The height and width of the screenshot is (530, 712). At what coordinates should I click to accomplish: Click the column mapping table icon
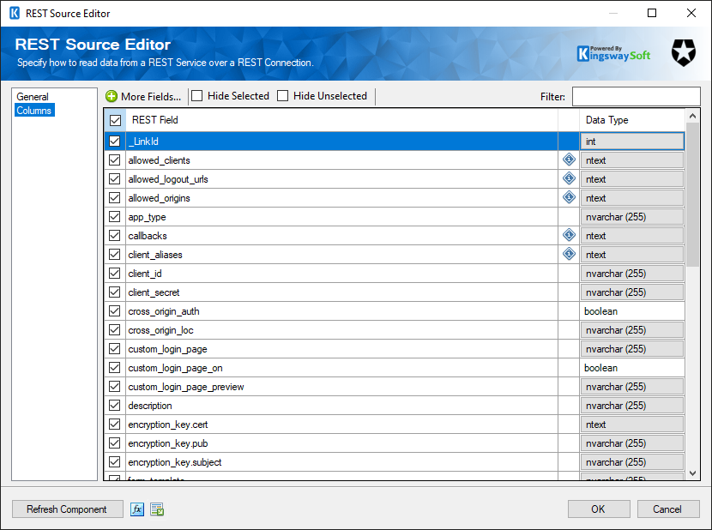tap(157, 509)
